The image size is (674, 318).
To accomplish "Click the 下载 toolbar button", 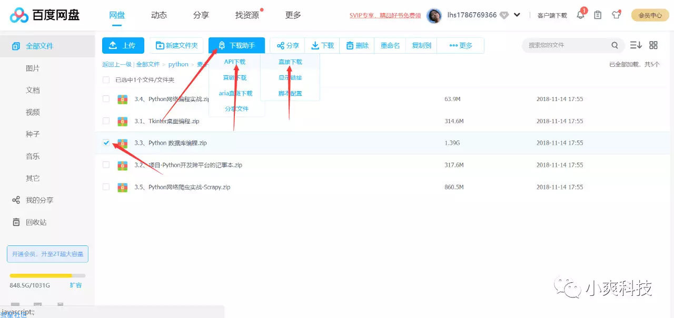I will (x=322, y=46).
